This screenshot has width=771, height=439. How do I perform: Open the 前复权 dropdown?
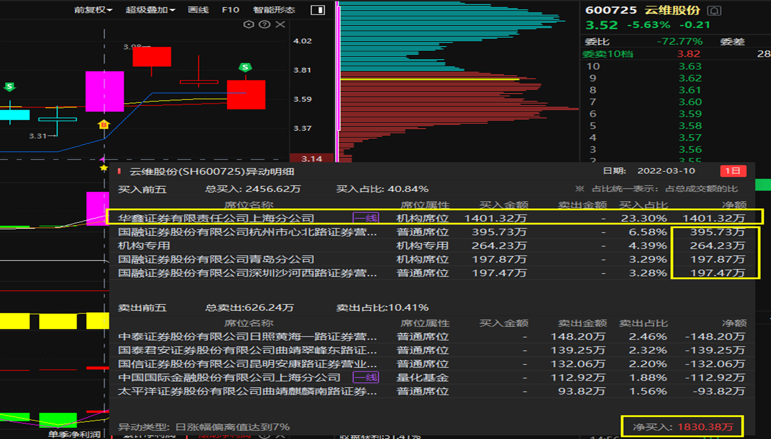coord(93,10)
